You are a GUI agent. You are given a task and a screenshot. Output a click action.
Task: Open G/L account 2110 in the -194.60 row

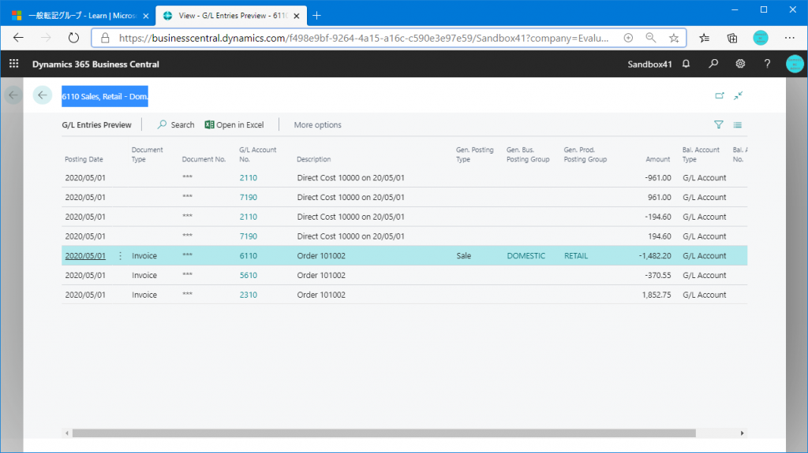(x=249, y=217)
